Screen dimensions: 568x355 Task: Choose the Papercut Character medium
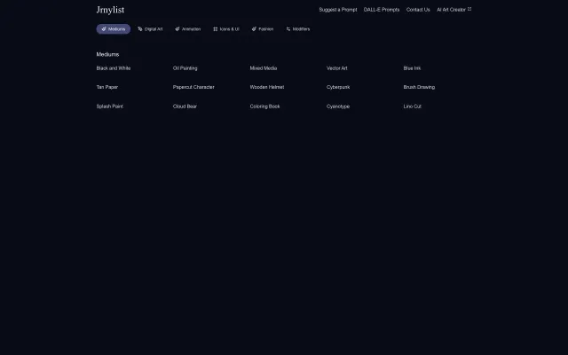193,87
